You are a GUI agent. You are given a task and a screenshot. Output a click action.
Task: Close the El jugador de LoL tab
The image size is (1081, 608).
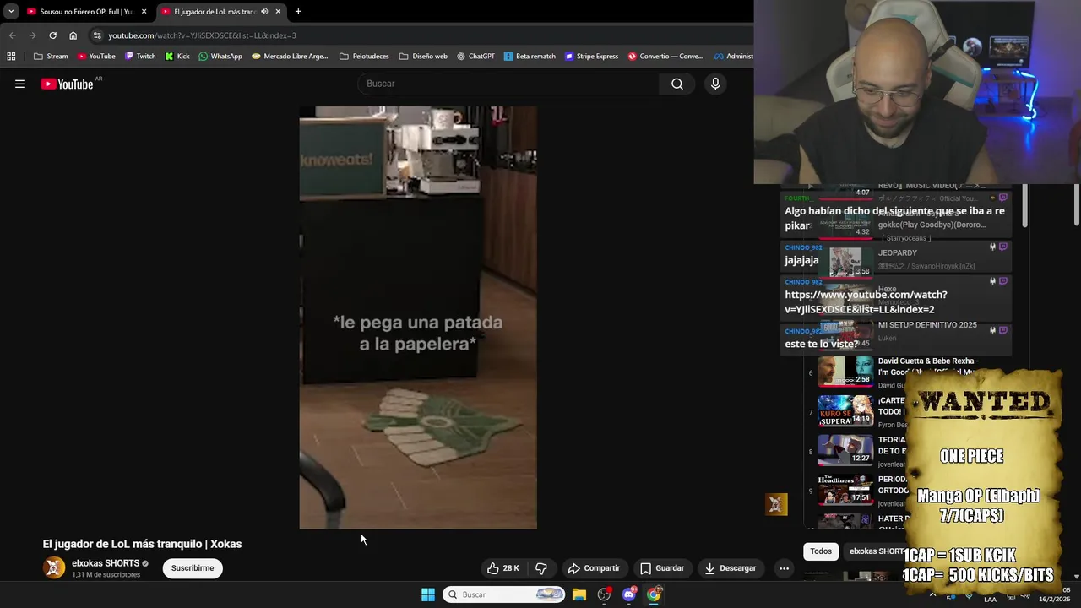click(x=278, y=12)
